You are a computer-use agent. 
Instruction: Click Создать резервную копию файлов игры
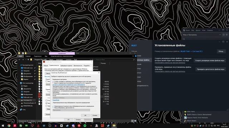pyautogui.click(x=210, y=60)
